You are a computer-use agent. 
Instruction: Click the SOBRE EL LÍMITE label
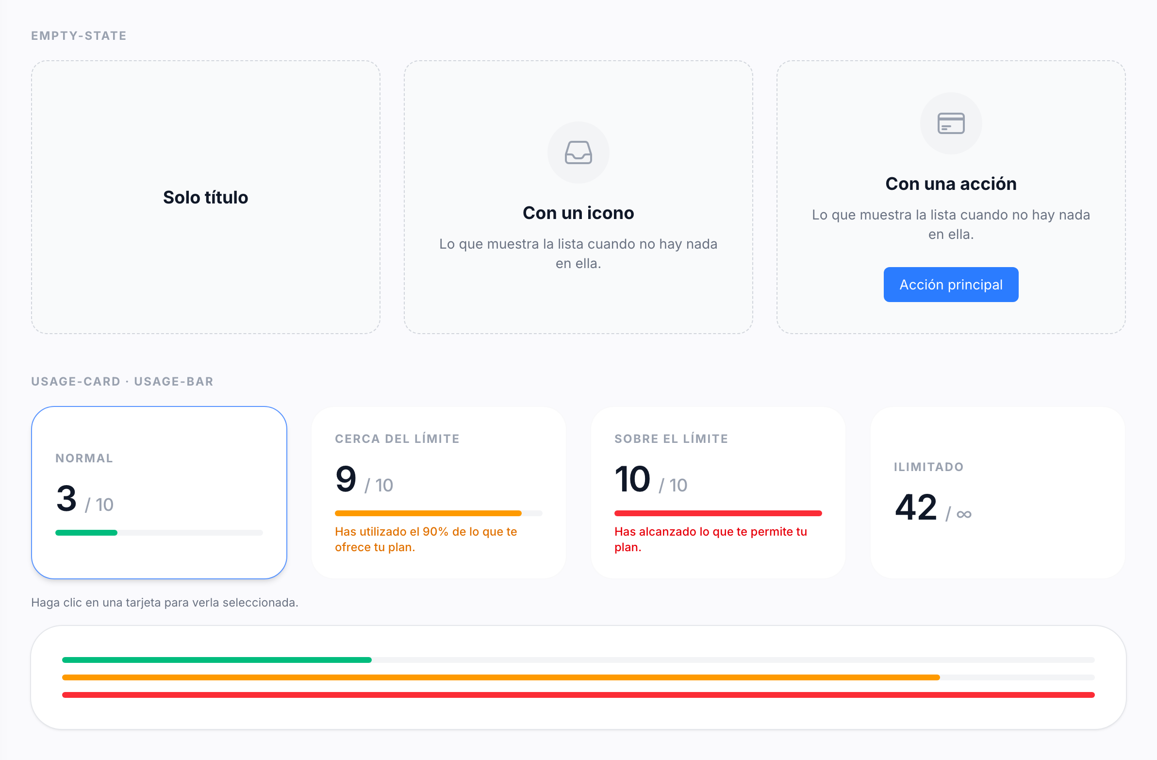tap(671, 439)
